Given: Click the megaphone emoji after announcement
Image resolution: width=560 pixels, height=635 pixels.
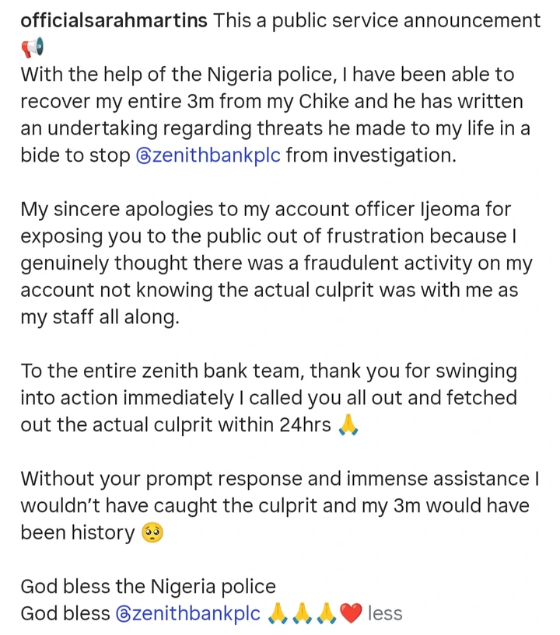Looking at the screenshot, I should [32, 49].
